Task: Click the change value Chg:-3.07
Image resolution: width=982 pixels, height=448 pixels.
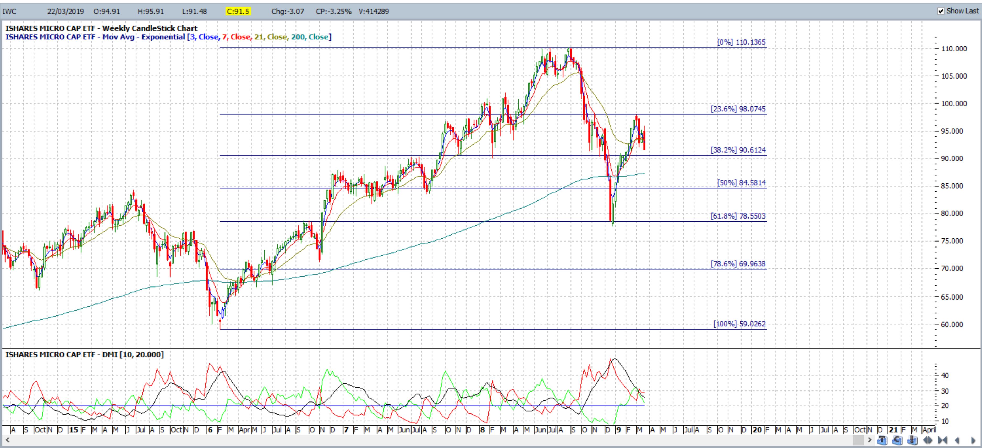Action: coord(288,12)
